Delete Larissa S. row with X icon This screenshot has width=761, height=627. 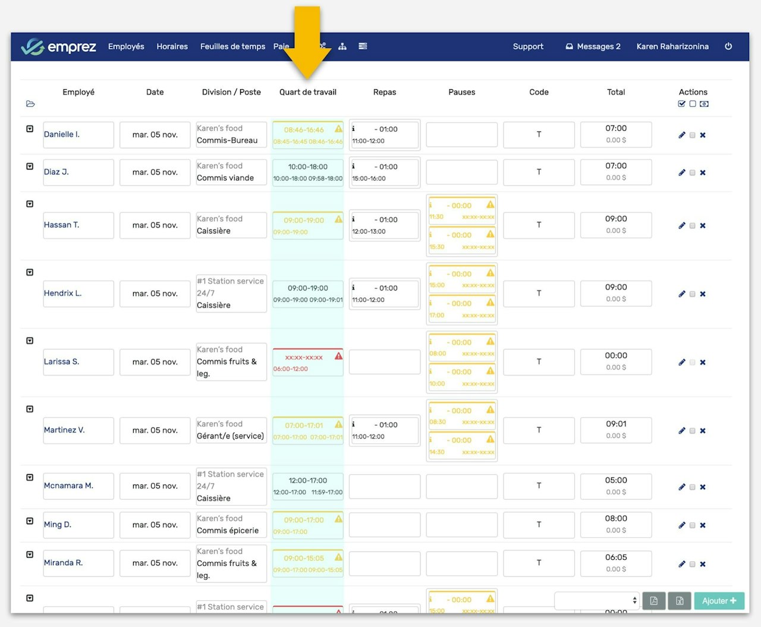point(703,362)
